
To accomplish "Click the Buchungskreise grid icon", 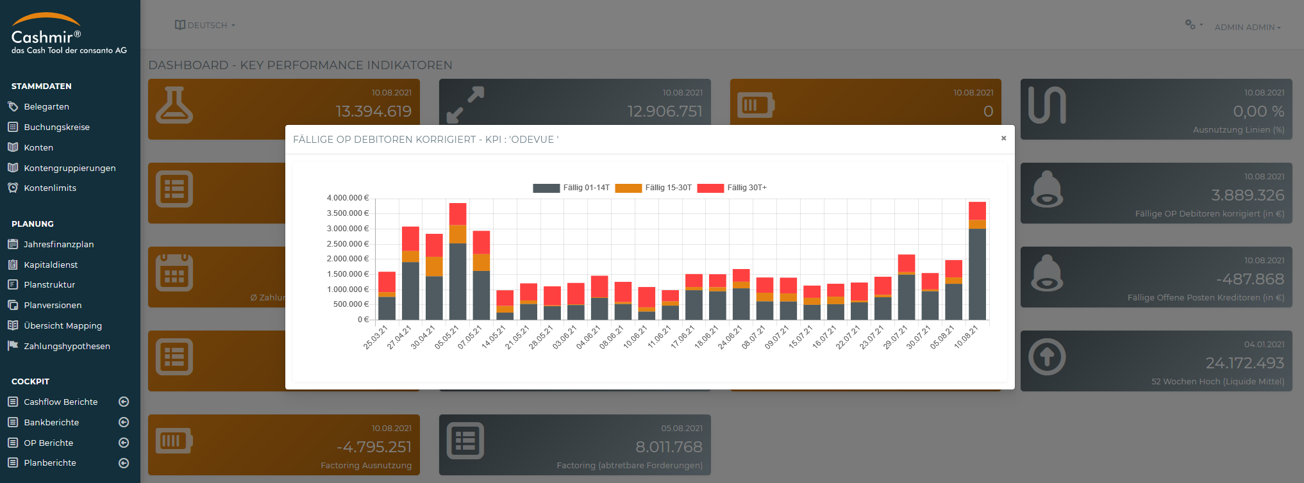I will point(13,127).
